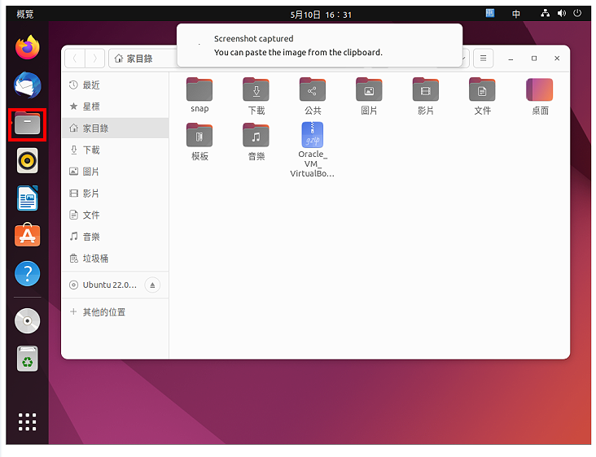Select the Oracle_VM_VirtualBo... gzip archive
The image size is (596, 457).
point(313,150)
